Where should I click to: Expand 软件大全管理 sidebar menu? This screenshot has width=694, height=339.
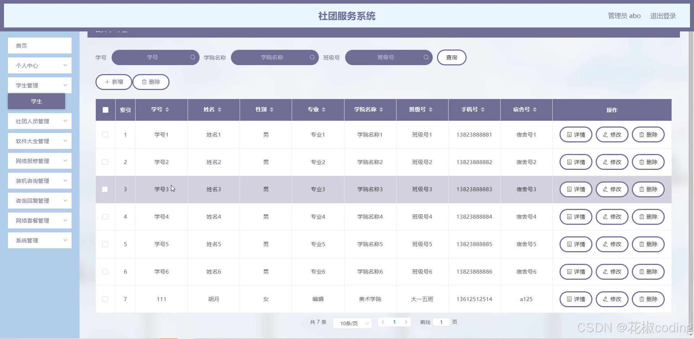point(40,141)
